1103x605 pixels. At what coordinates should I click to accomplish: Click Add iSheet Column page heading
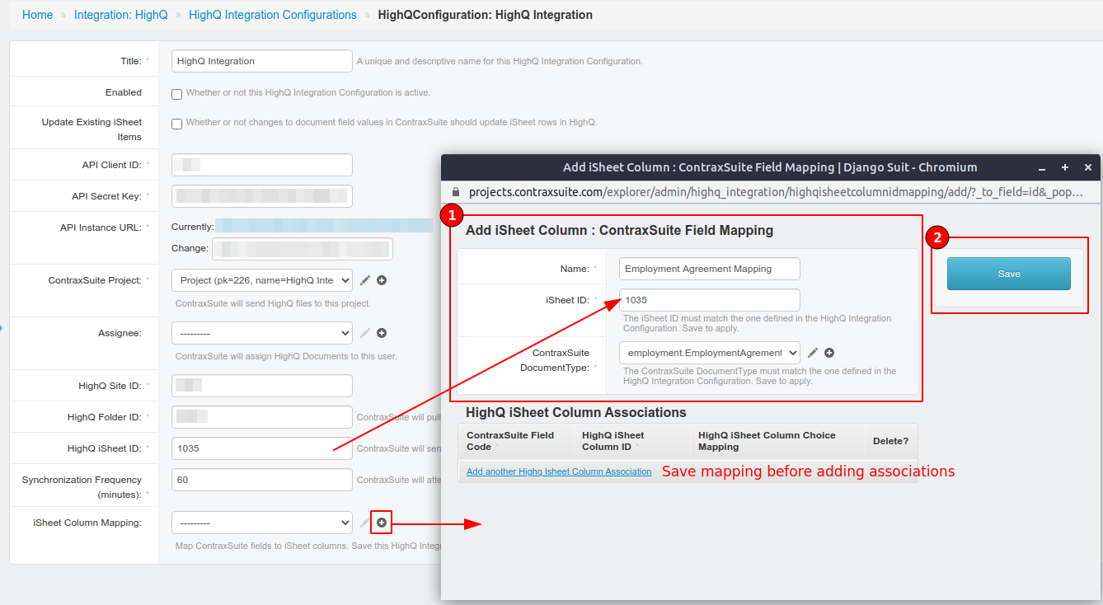click(619, 231)
